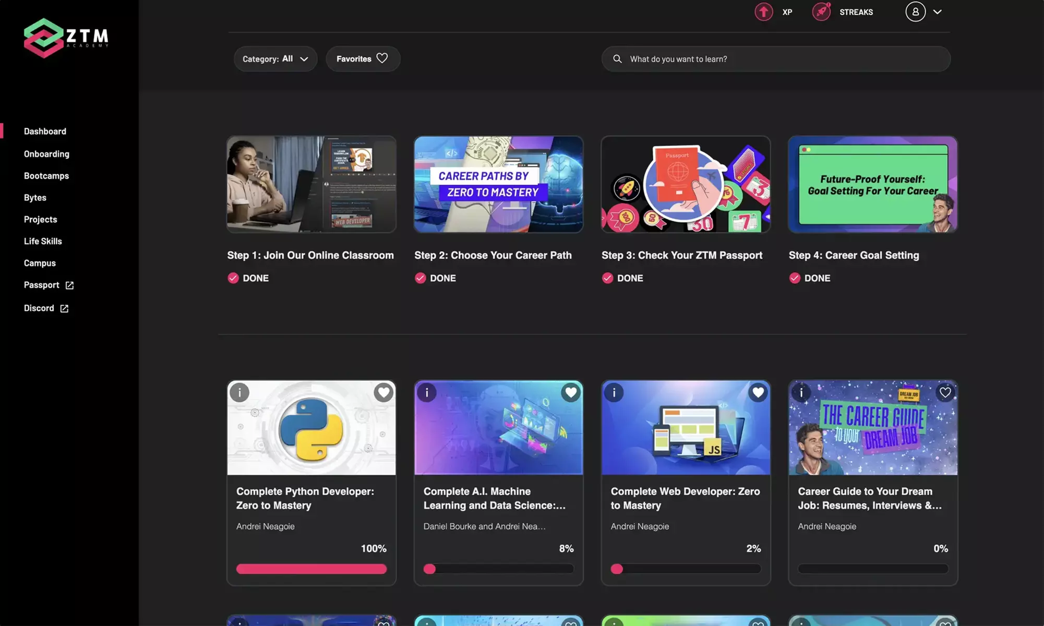The image size is (1044, 626).
Task: Toggle the heart on the Complete Web Developer card
Action: (758, 392)
